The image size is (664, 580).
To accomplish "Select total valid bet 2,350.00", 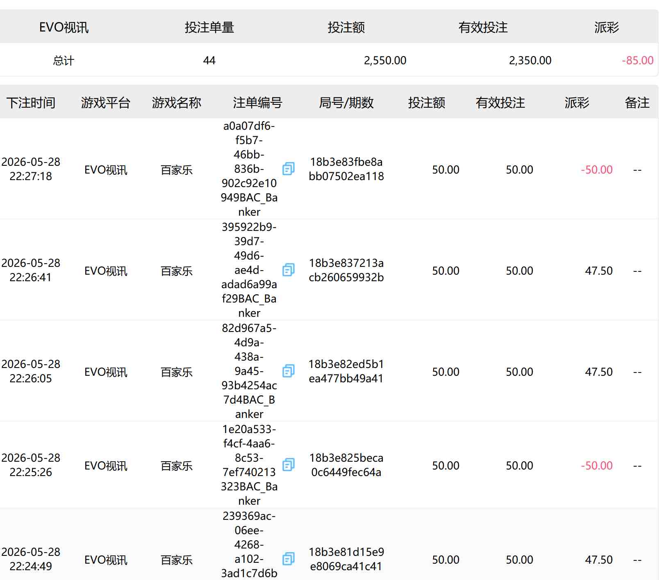I will pos(530,61).
